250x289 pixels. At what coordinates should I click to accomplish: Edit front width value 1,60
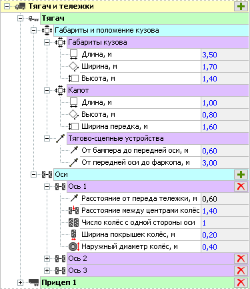coord(225,127)
